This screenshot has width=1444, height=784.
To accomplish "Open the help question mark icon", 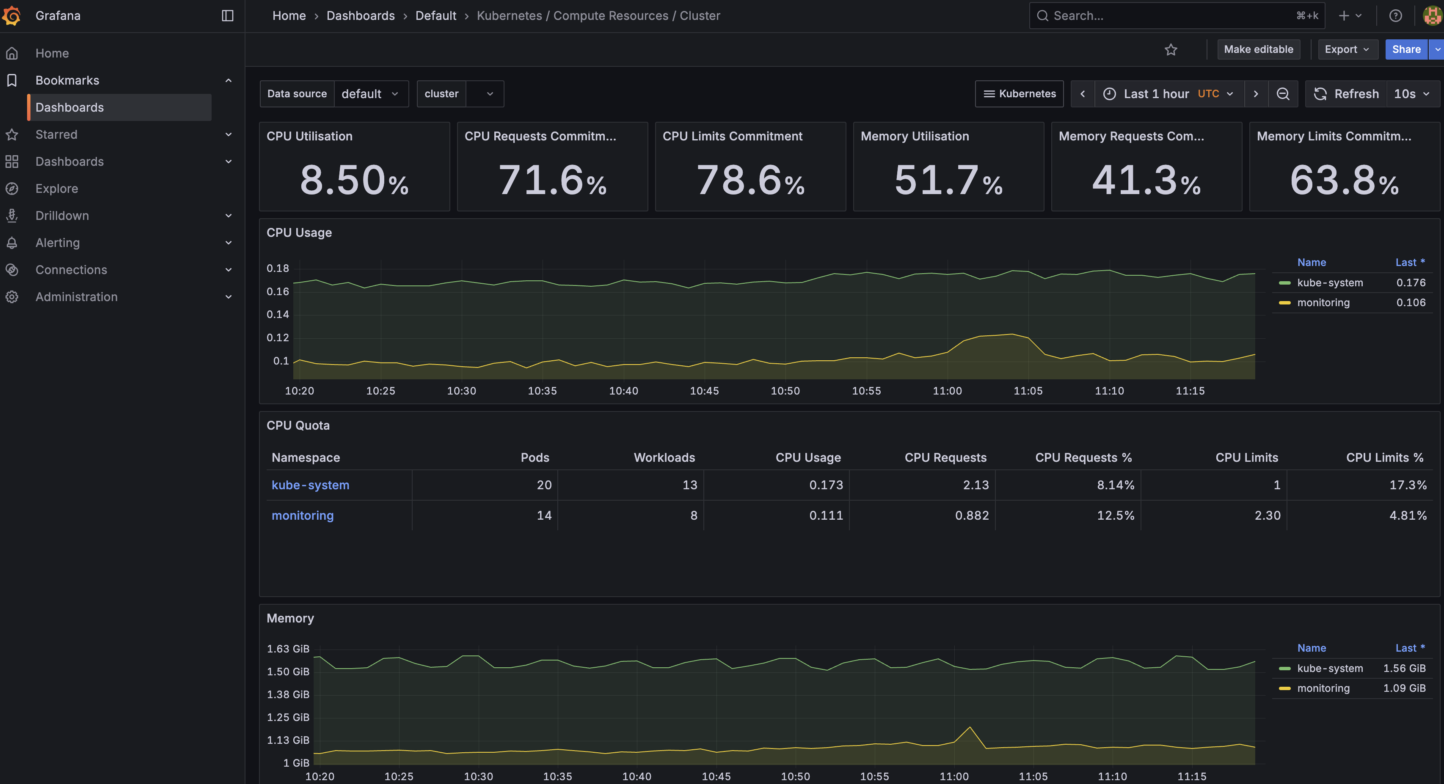I will click(x=1395, y=16).
